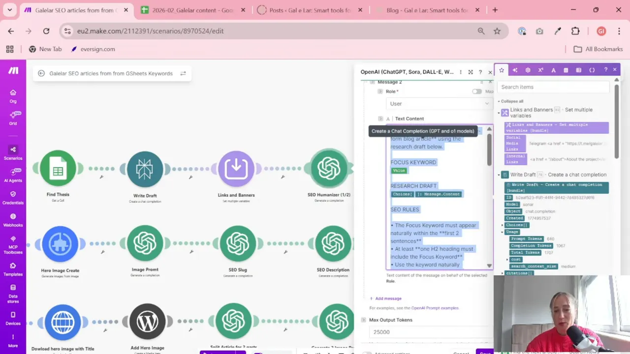Toggle the Map switch for Role

coord(476,91)
